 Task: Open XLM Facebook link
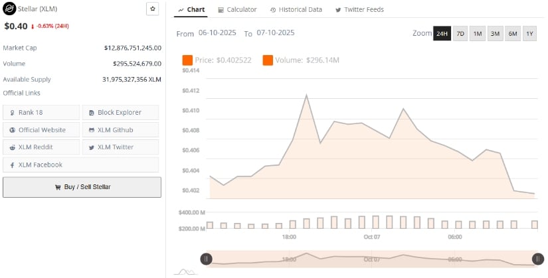point(41,165)
